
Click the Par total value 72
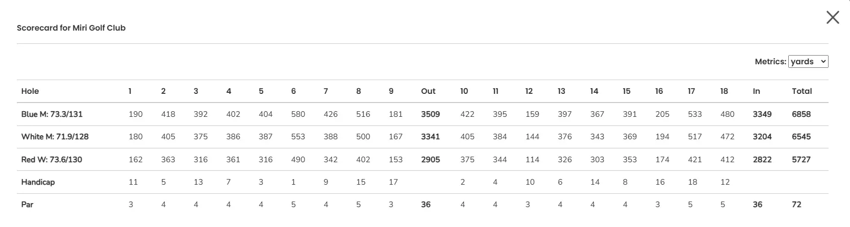pos(796,205)
